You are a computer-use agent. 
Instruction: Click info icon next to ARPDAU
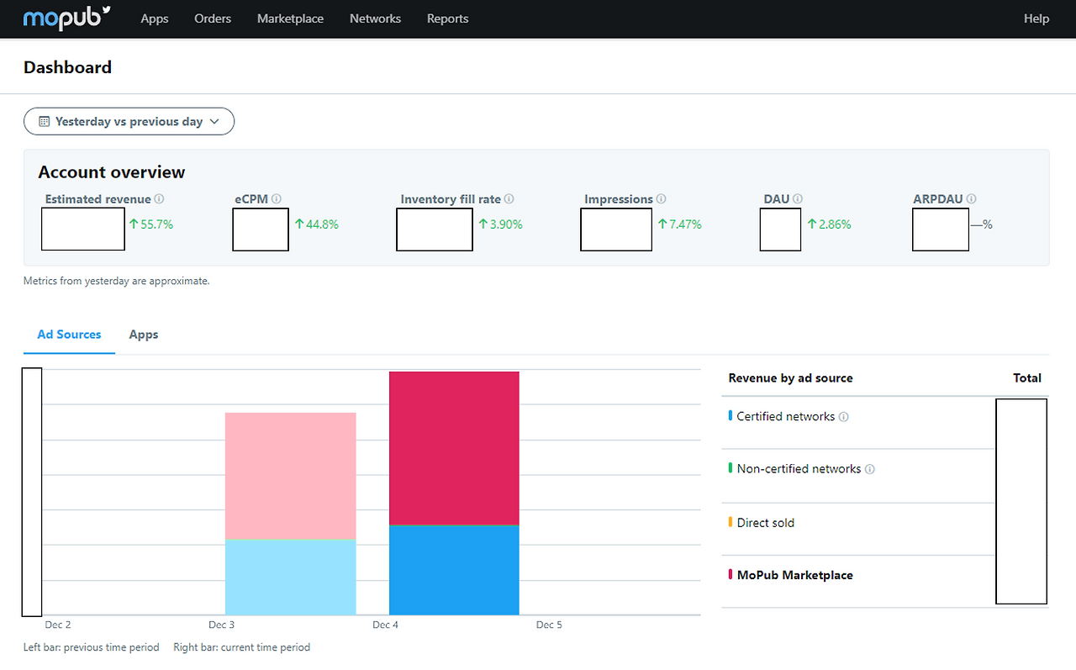click(x=972, y=199)
